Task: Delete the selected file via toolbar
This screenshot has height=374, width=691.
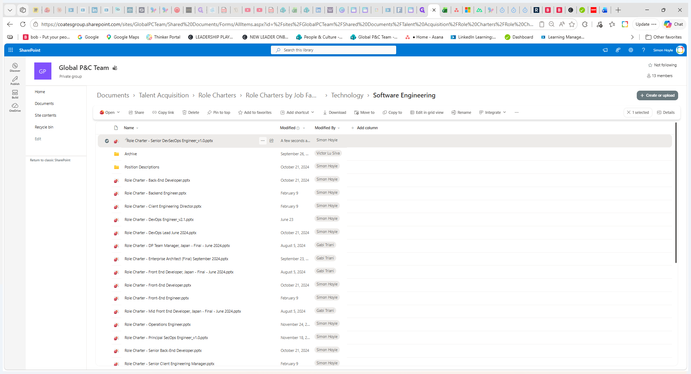Action: [x=191, y=112]
